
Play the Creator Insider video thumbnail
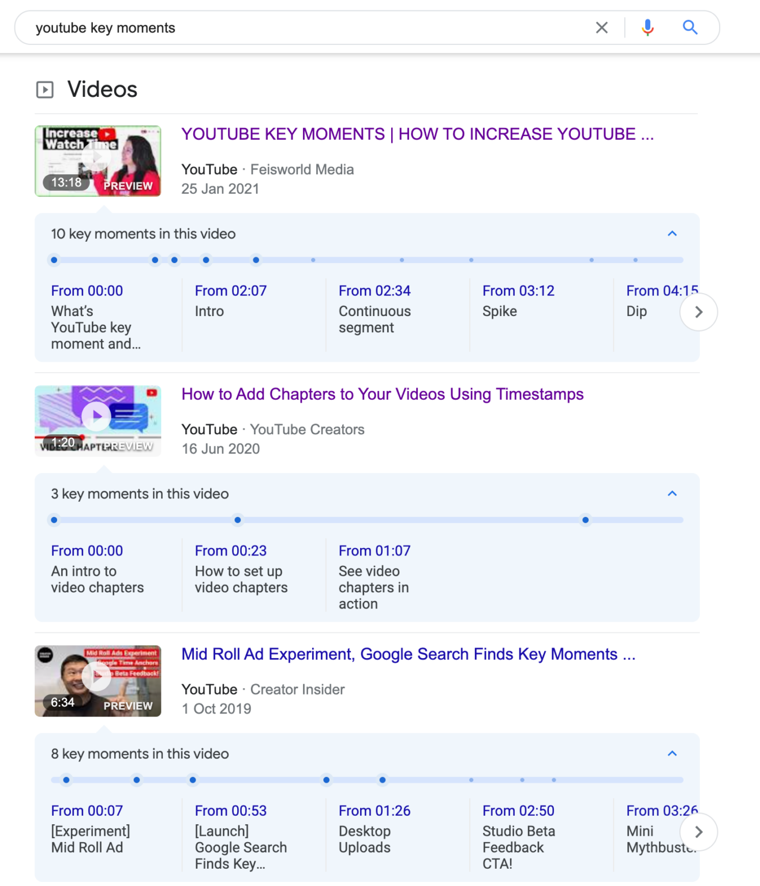click(x=98, y=676)
